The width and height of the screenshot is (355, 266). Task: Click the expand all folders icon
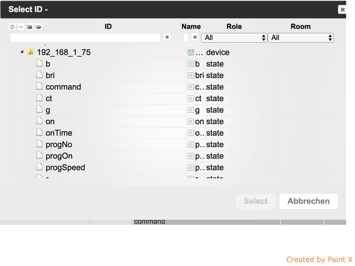pyautogui.click(x=39, y=27)
